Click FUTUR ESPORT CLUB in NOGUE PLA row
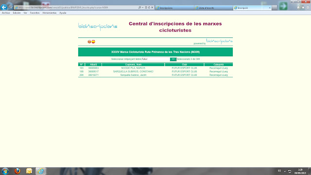Screen dimensions: 311x175 pos(184,68)
